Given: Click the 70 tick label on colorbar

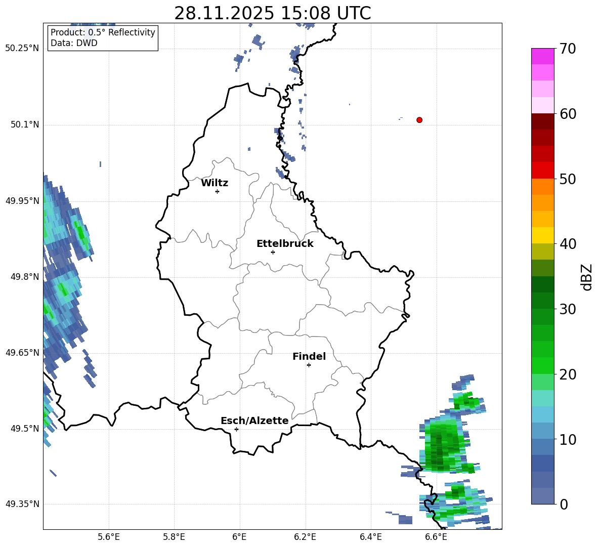Looking at the screenshot, I should pos(568,49).
